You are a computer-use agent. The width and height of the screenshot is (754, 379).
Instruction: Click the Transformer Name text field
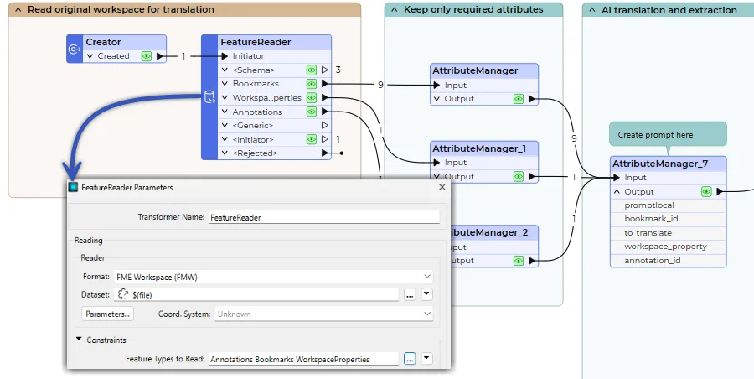(323, 217)
